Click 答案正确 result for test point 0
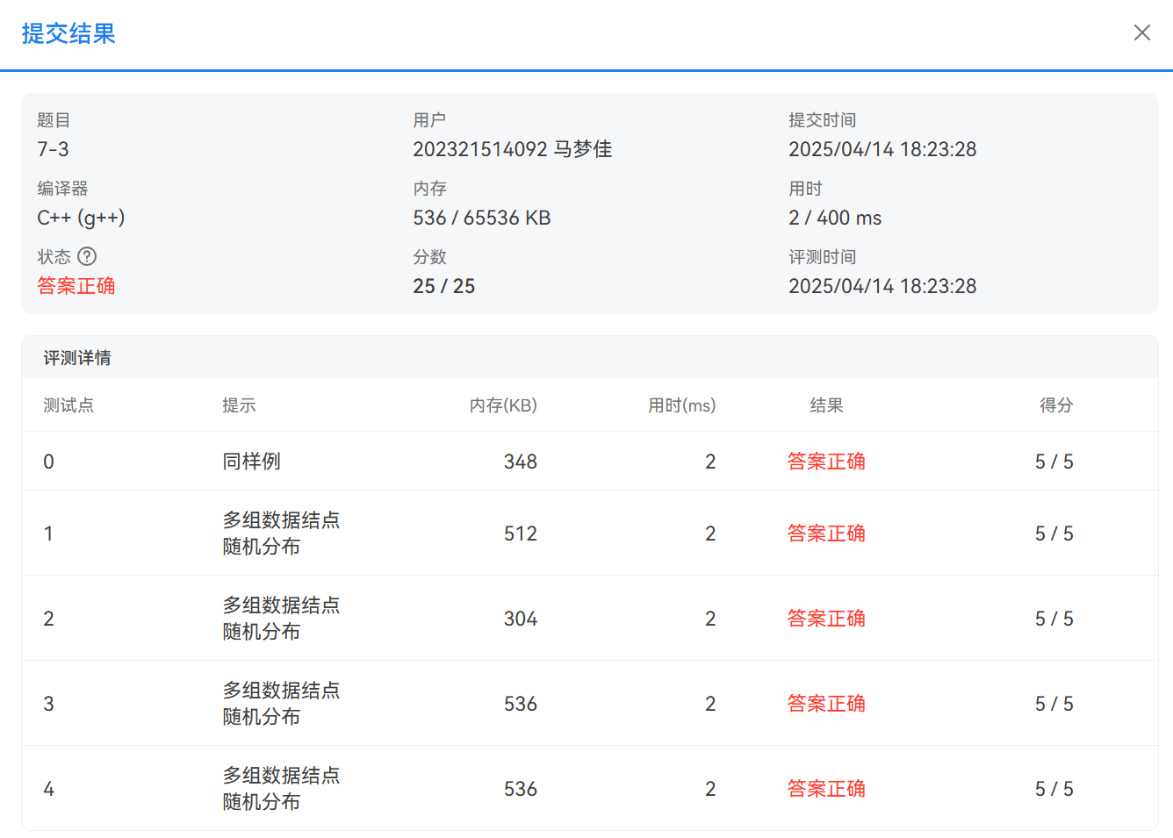 click(x=826, y=462)
